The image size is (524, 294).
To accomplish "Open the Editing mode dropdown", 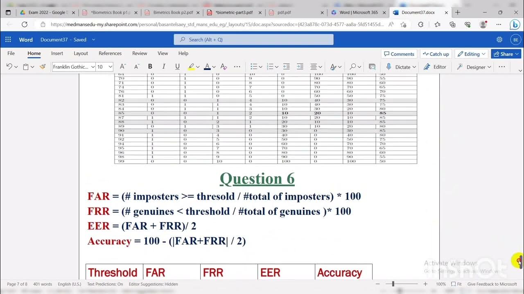I will coord(472,54).
